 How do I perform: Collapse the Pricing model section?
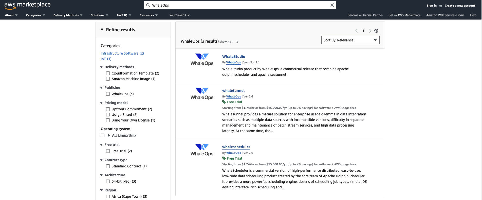(101, 103)
